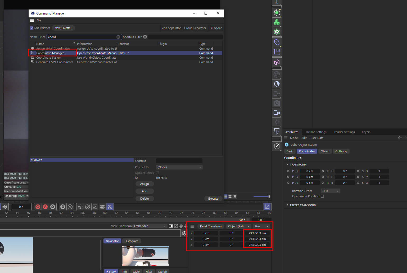Clear the Name Filter text
This screenshot has height=273, width=407.
pyautogui.click(x=118, y=37)
